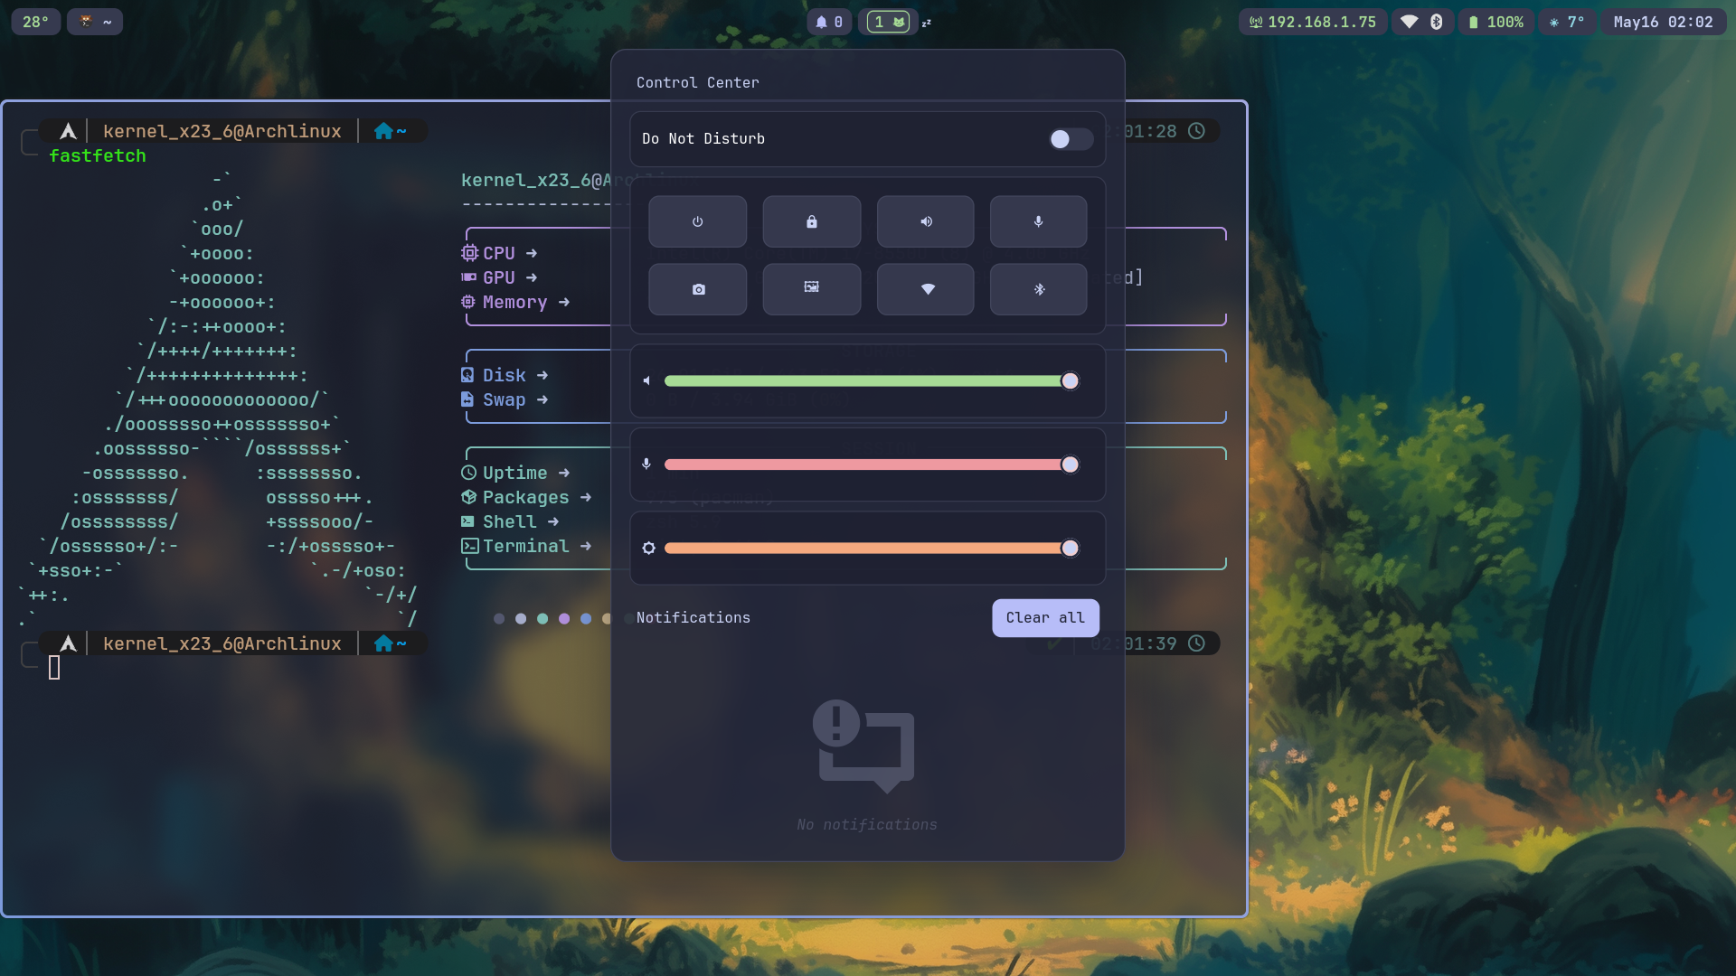Toggle the Do Not Disturb switch

pyautogui.click(x=1071, y=139)
